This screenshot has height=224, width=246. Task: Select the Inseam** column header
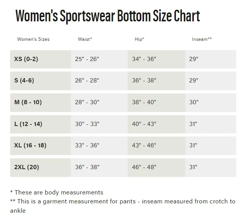tap(202, 39)
